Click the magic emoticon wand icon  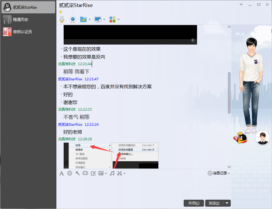point(77,173)
